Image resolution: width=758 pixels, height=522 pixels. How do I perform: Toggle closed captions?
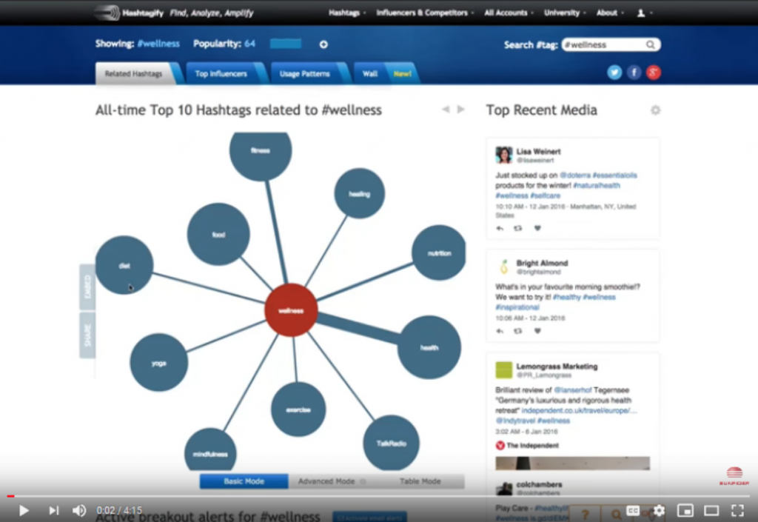pyautogui.click(x=633, y=510)
